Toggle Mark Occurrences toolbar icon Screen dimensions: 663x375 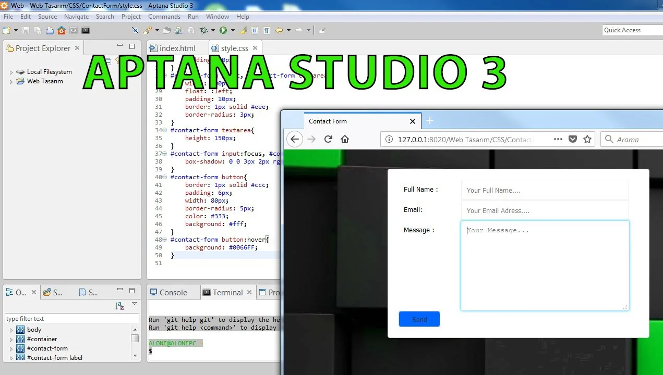pos(135,31)
